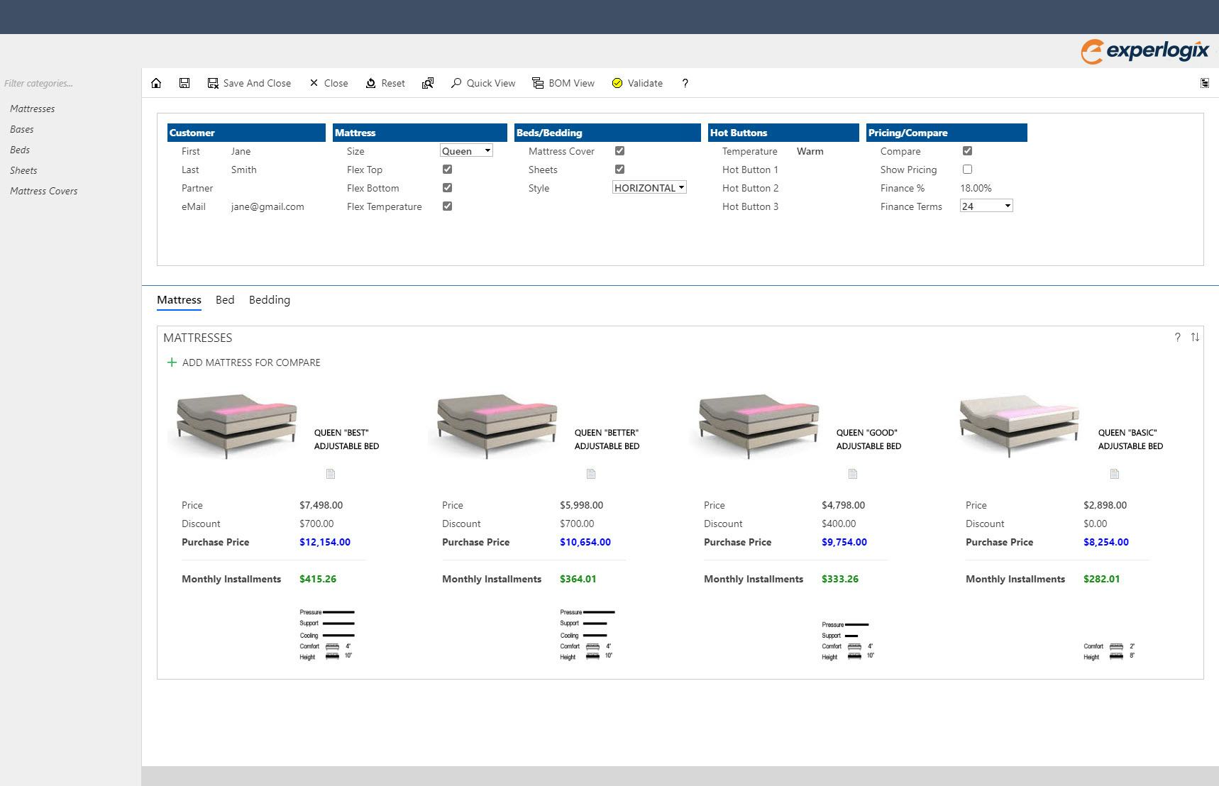1219x786 pixels.
Task: Click the Home icon in the toolbar
Action: pos(156,83)
